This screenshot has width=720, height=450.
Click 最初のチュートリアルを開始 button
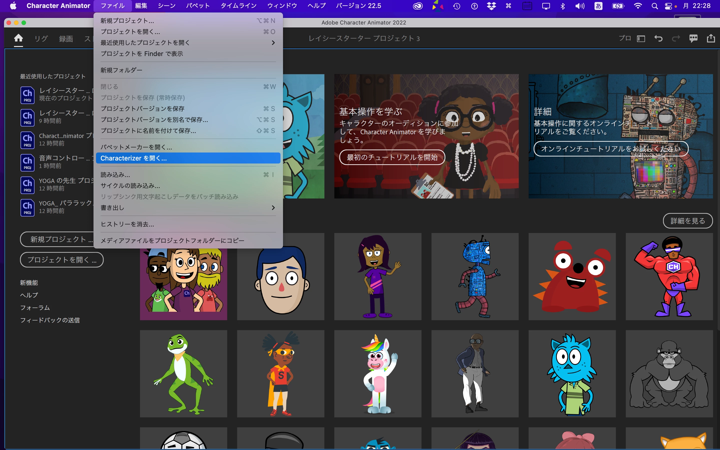tap(392, 157)
